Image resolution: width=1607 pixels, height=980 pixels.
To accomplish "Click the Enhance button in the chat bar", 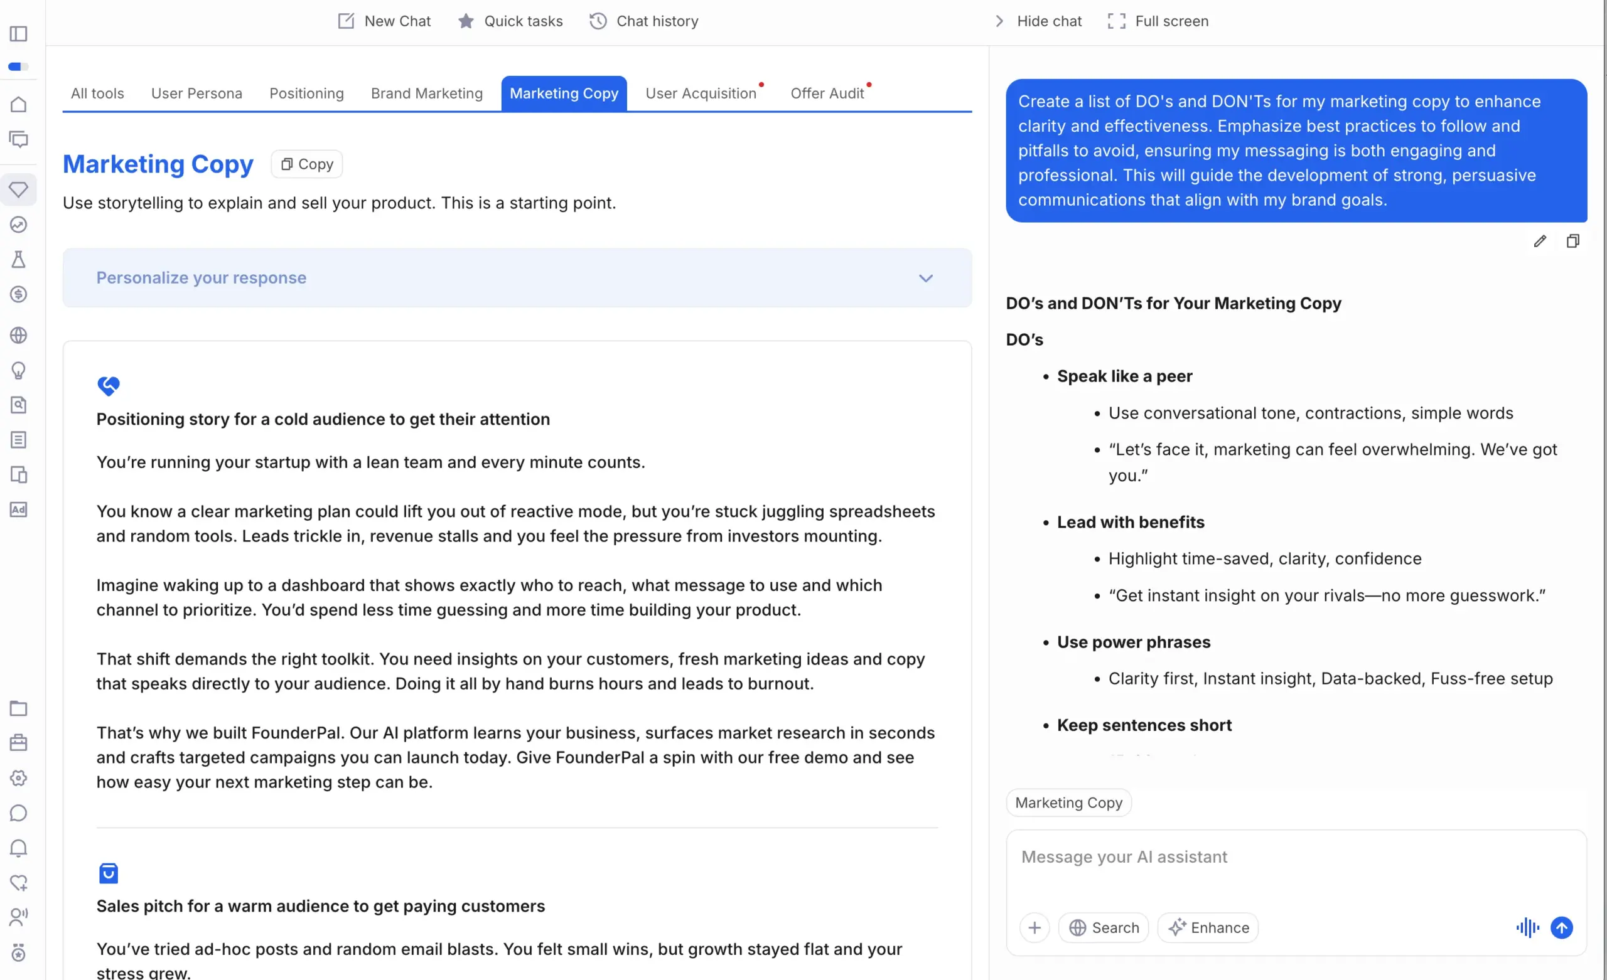I will tap(1208, 927).
